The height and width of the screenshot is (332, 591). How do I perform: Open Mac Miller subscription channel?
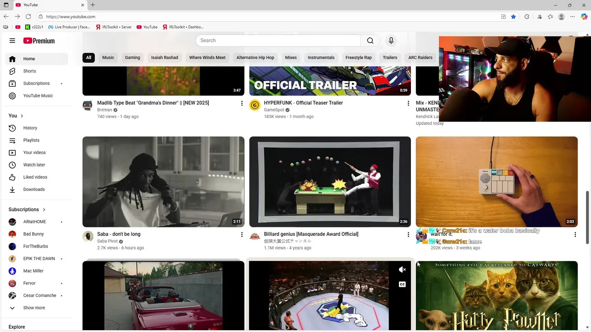pos(36,271)
